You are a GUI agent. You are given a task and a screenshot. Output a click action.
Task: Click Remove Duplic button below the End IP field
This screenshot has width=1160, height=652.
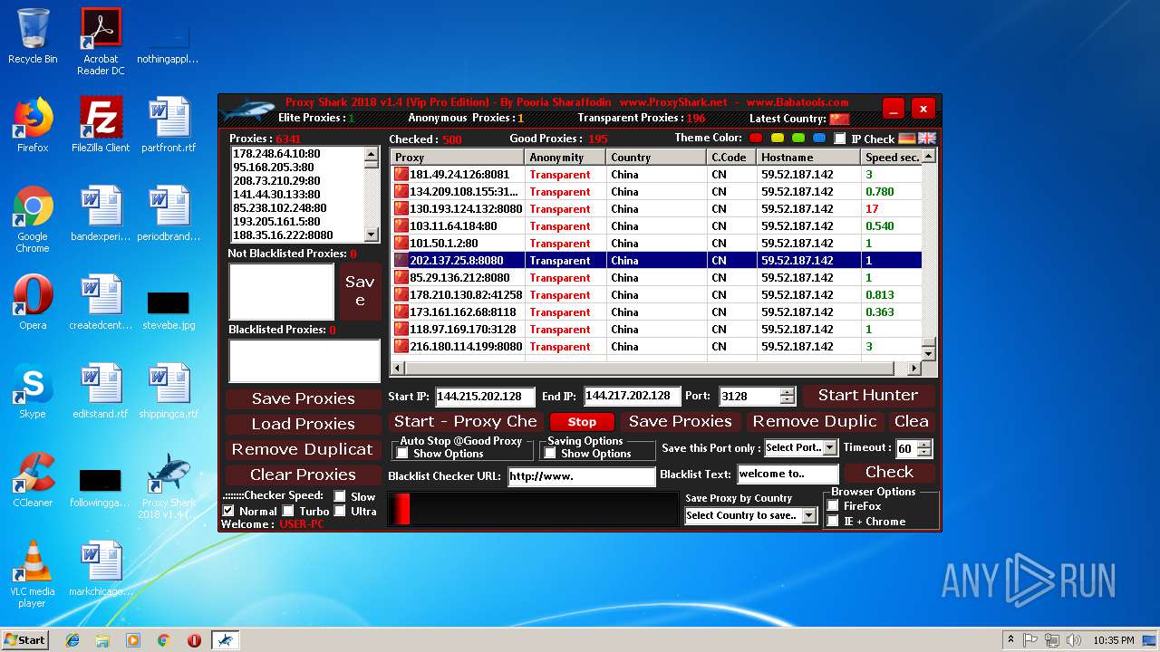(x=815, y=422)
